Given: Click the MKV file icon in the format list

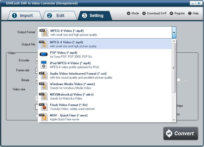Looking at the screenshot, I should pyautogui.click(x=43, y=96).
